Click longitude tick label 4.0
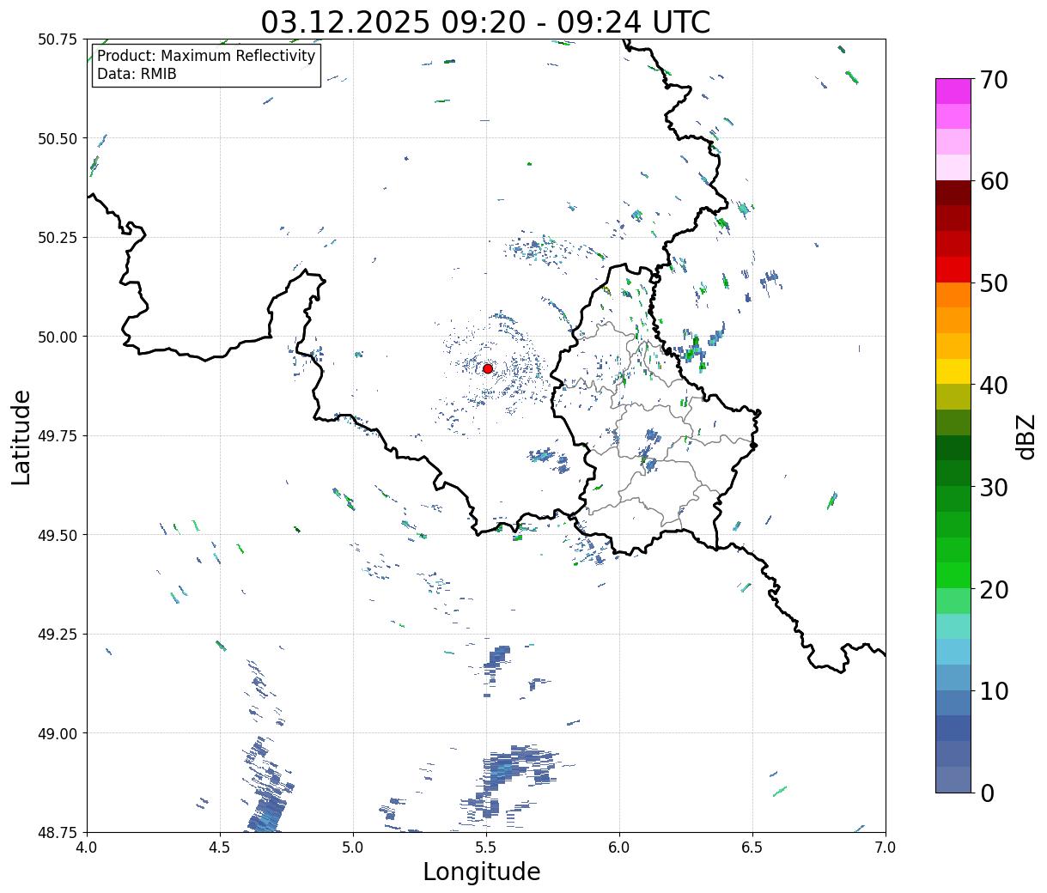 pos(87,847)
